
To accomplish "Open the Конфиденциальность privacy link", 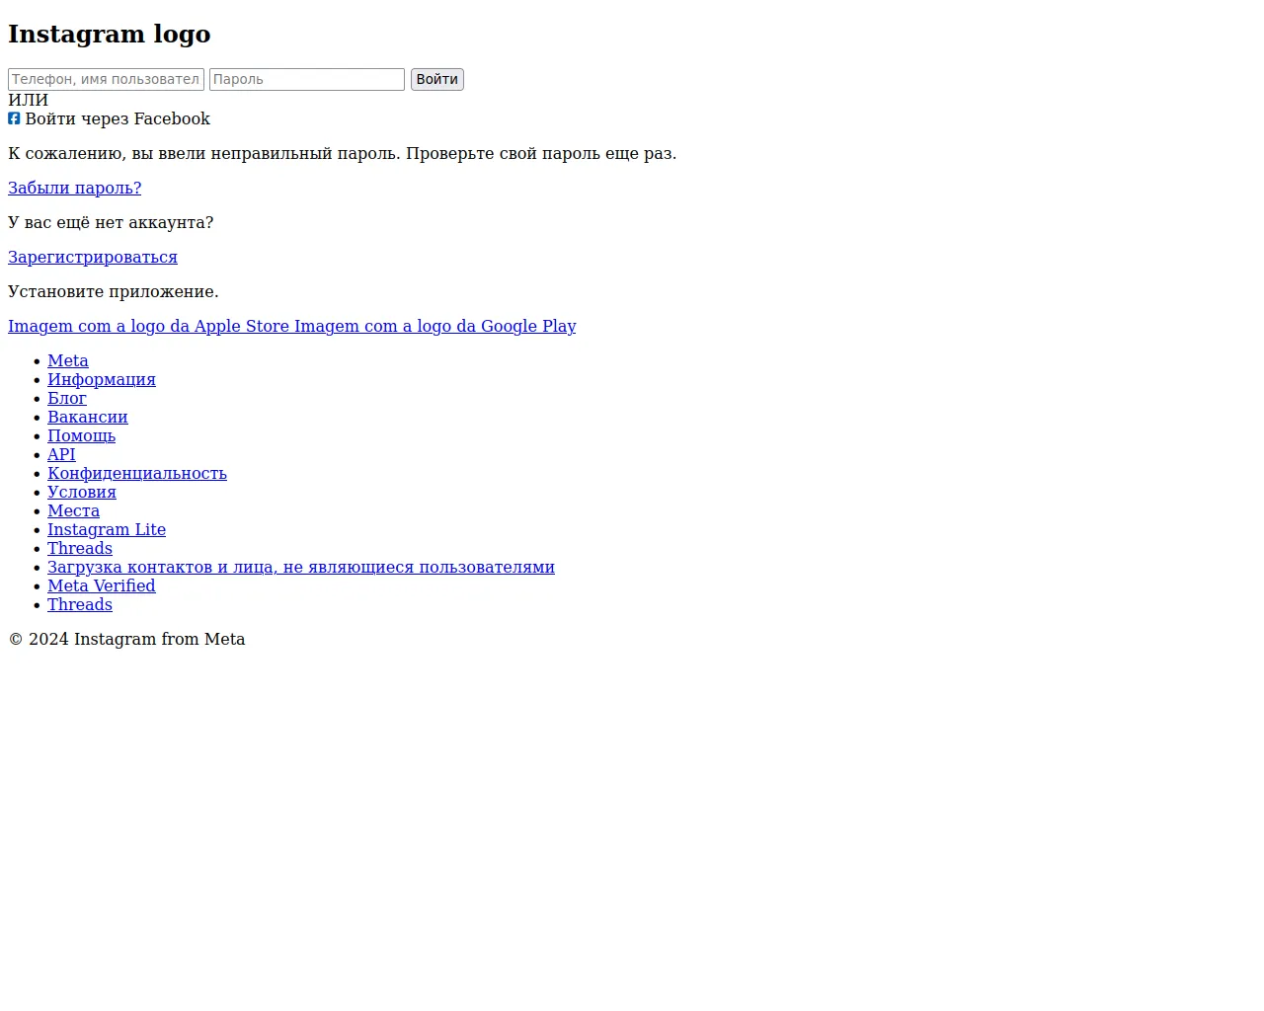I will (x=137, y=473).
